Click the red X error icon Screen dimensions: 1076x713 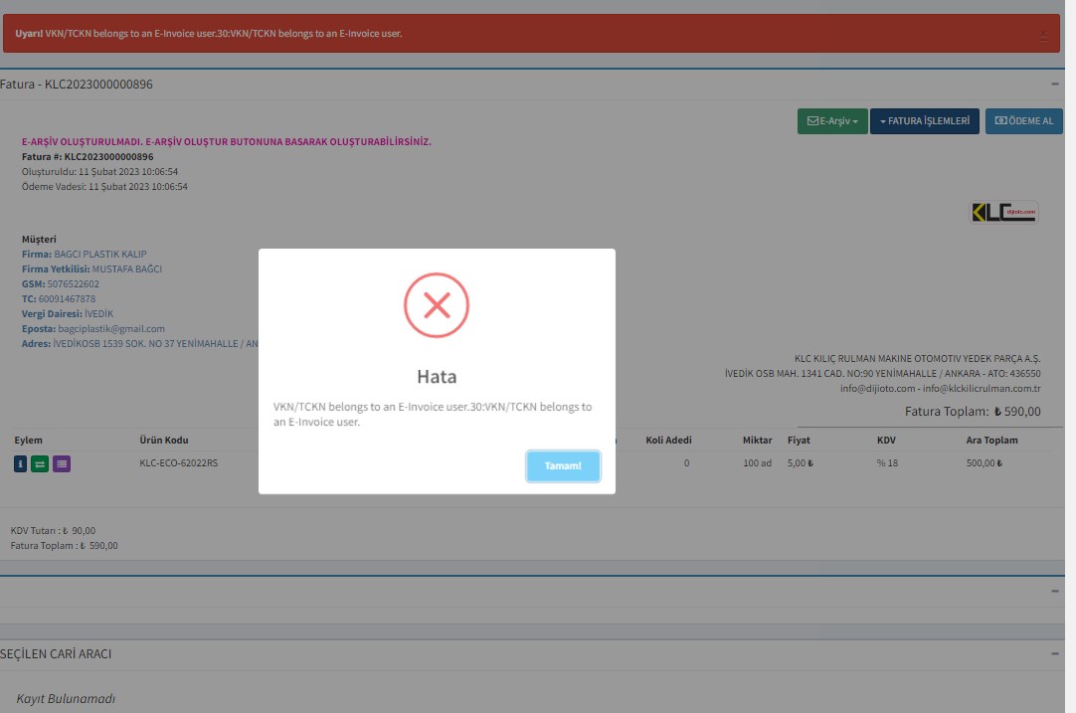pos(436,305)
